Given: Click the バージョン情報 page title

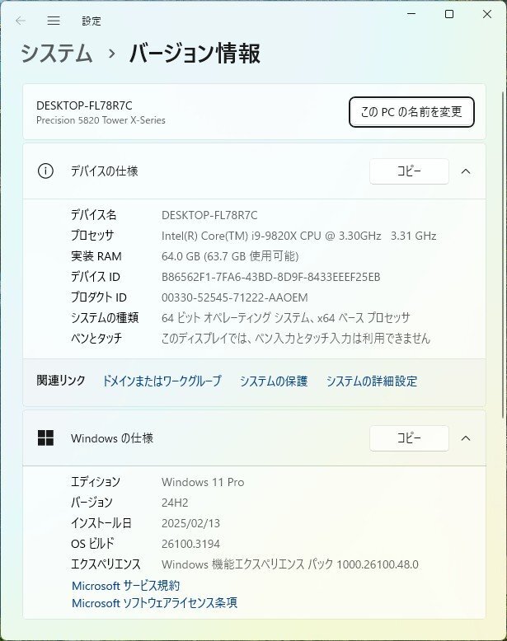Looking at the screenshot, I should 195,54.
